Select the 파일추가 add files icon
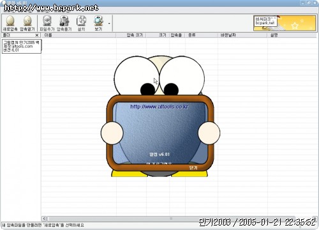Image resolution: width=319 pixels, height=230 pixels. [x=47, y=23]
